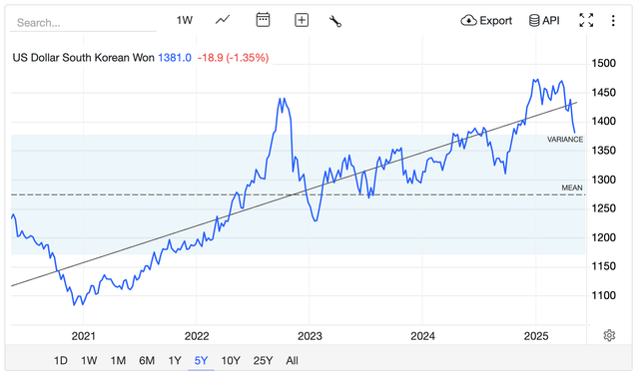This screenshot has height=381, width=639.
Task: Open the line chart type icon
Action: click(223, 20)
